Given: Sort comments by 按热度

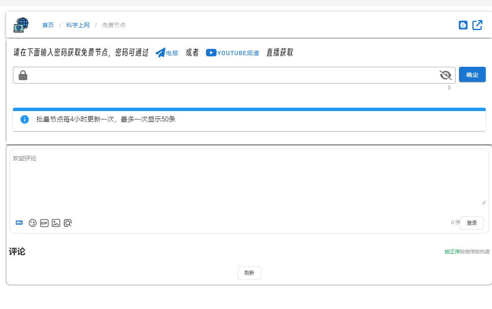Looking at the screenshot, I should [x=482, y=252].
